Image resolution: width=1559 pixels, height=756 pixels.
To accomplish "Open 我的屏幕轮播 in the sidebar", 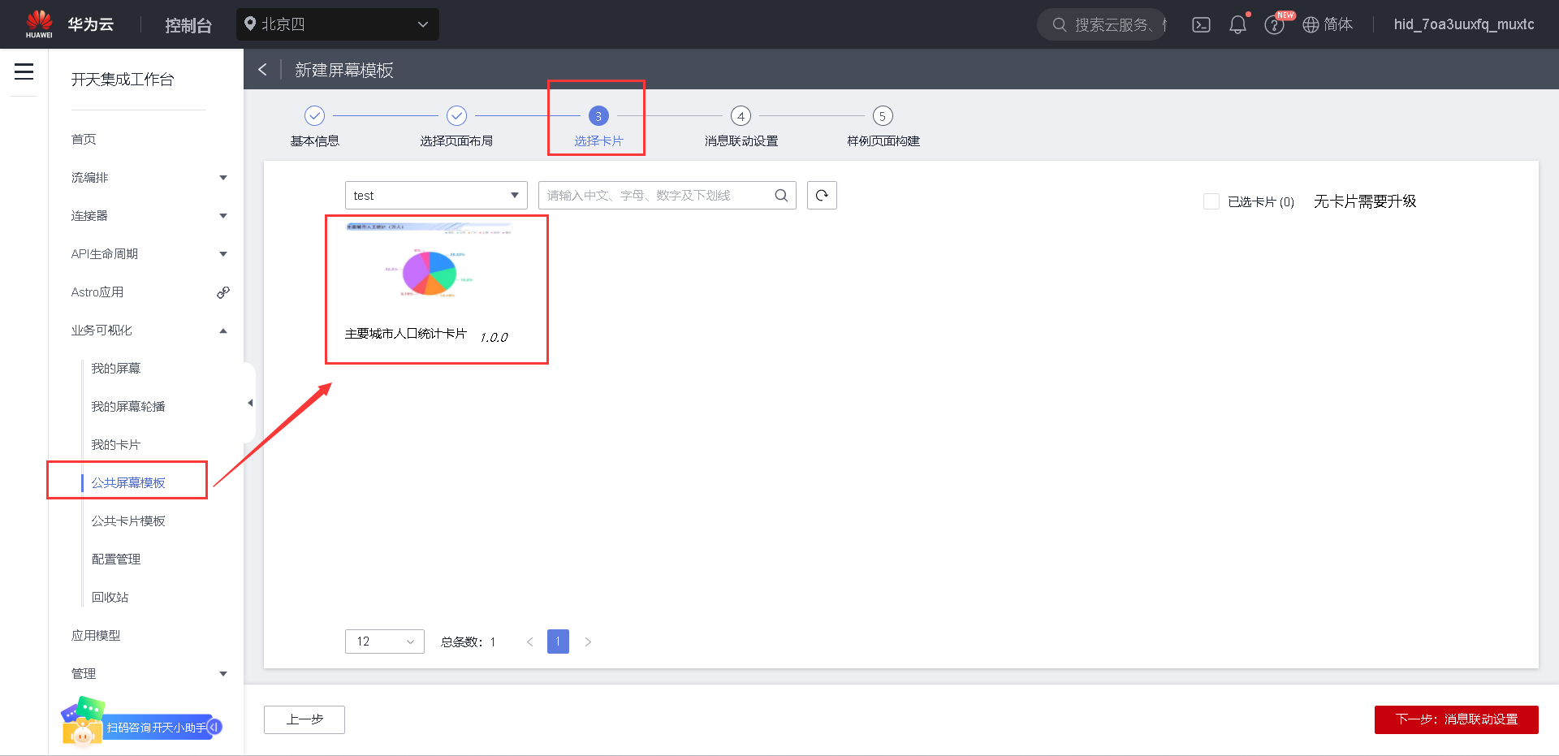I will (128, 407).
